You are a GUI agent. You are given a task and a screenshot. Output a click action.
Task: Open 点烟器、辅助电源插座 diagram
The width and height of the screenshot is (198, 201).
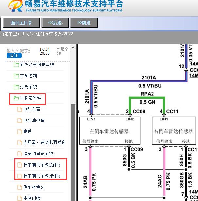tap(45, 142)
